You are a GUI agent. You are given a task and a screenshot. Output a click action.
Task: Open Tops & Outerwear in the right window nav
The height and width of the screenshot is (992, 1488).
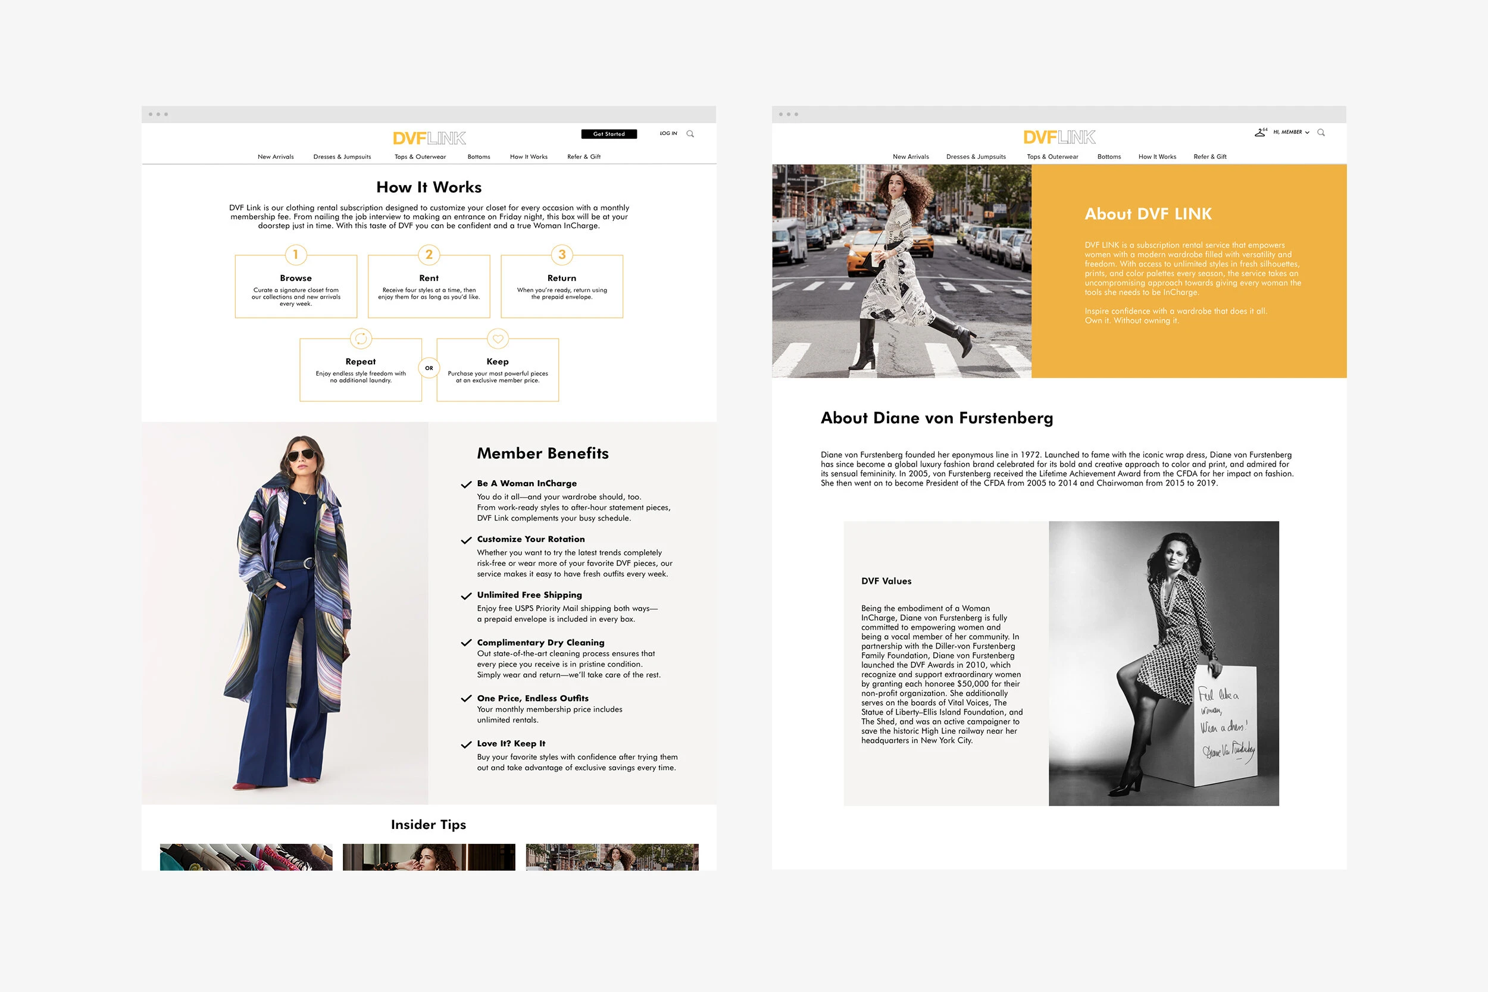click(1053, 157)
